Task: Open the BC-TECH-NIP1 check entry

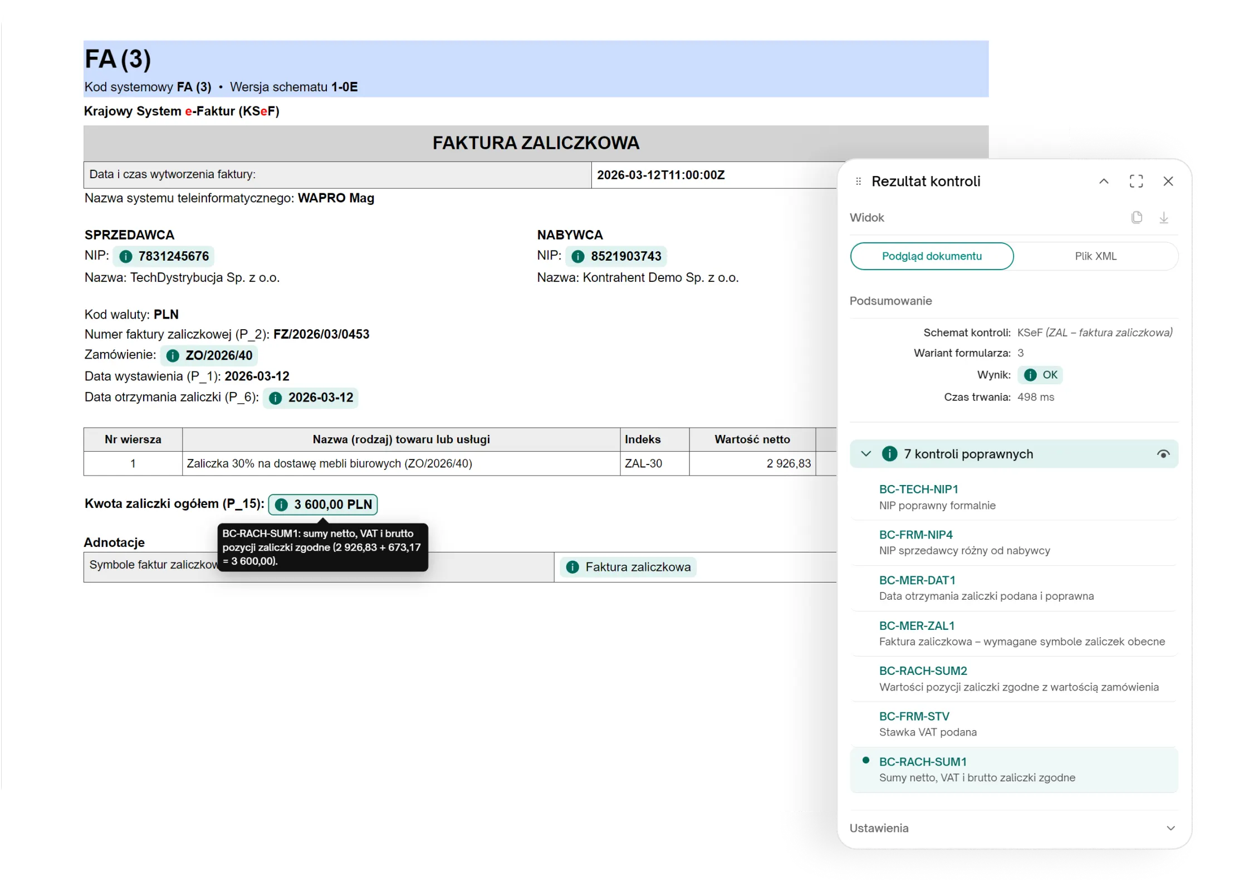Action: [1013, 497]
